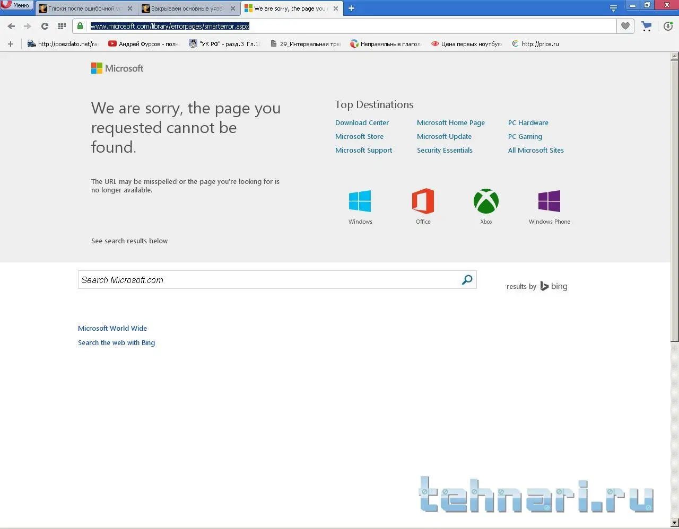This screenshot has height=529, width=679.
Task: Open the tab menu icon in title bar
Action: coord(613,8)
